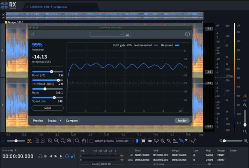Click the zoom in magnifier in toolbar

(50, 141)
